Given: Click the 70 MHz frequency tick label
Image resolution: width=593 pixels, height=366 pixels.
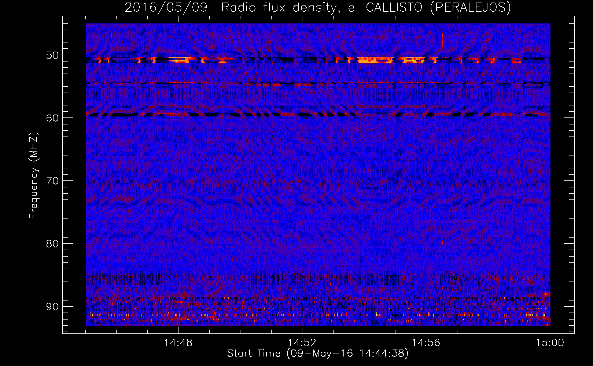Looking at the screenshot, I should (52, 181).
